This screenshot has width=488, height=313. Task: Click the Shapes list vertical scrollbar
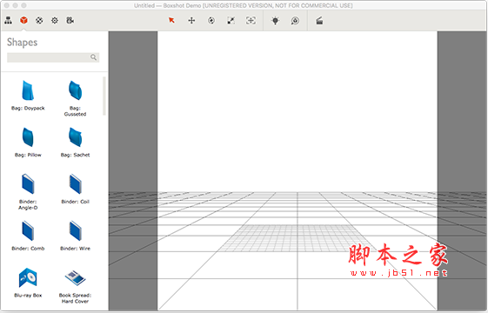(104, 97)
